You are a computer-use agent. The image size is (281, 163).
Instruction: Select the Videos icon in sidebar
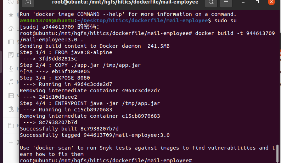[11, 96]
